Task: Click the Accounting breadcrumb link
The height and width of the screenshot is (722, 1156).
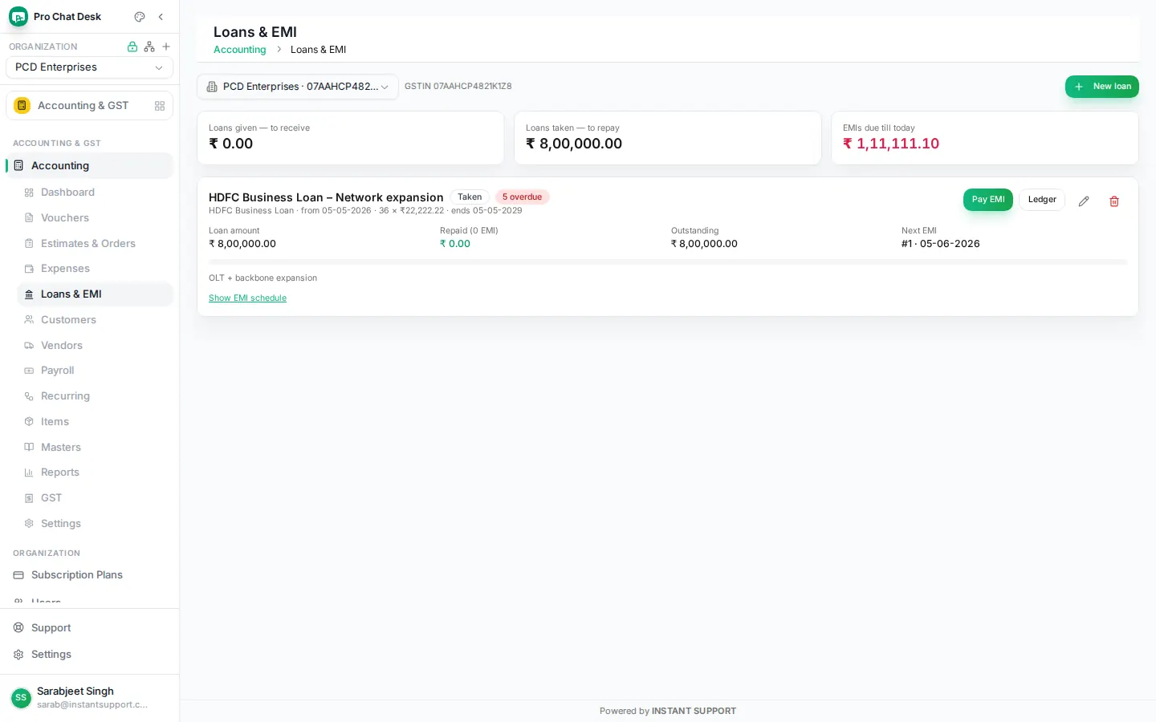Action: click(x=239, y=50)
